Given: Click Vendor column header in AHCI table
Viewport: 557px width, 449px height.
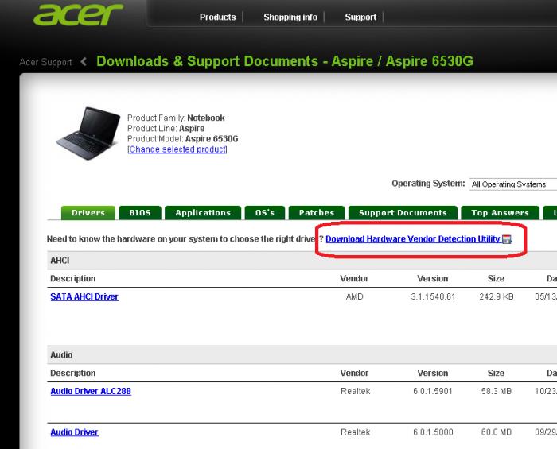Looking at the screenshot, I should click(354, 278).
